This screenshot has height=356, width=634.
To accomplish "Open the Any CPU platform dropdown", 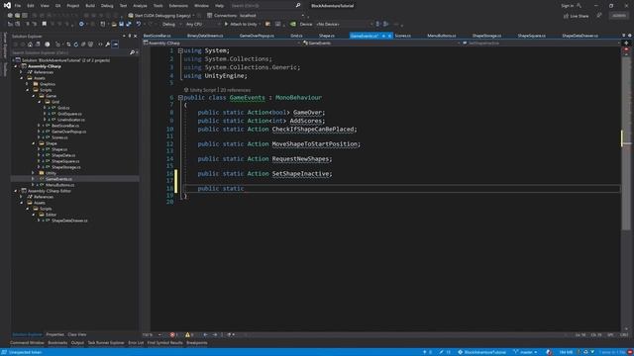I will tap(202, 24).
